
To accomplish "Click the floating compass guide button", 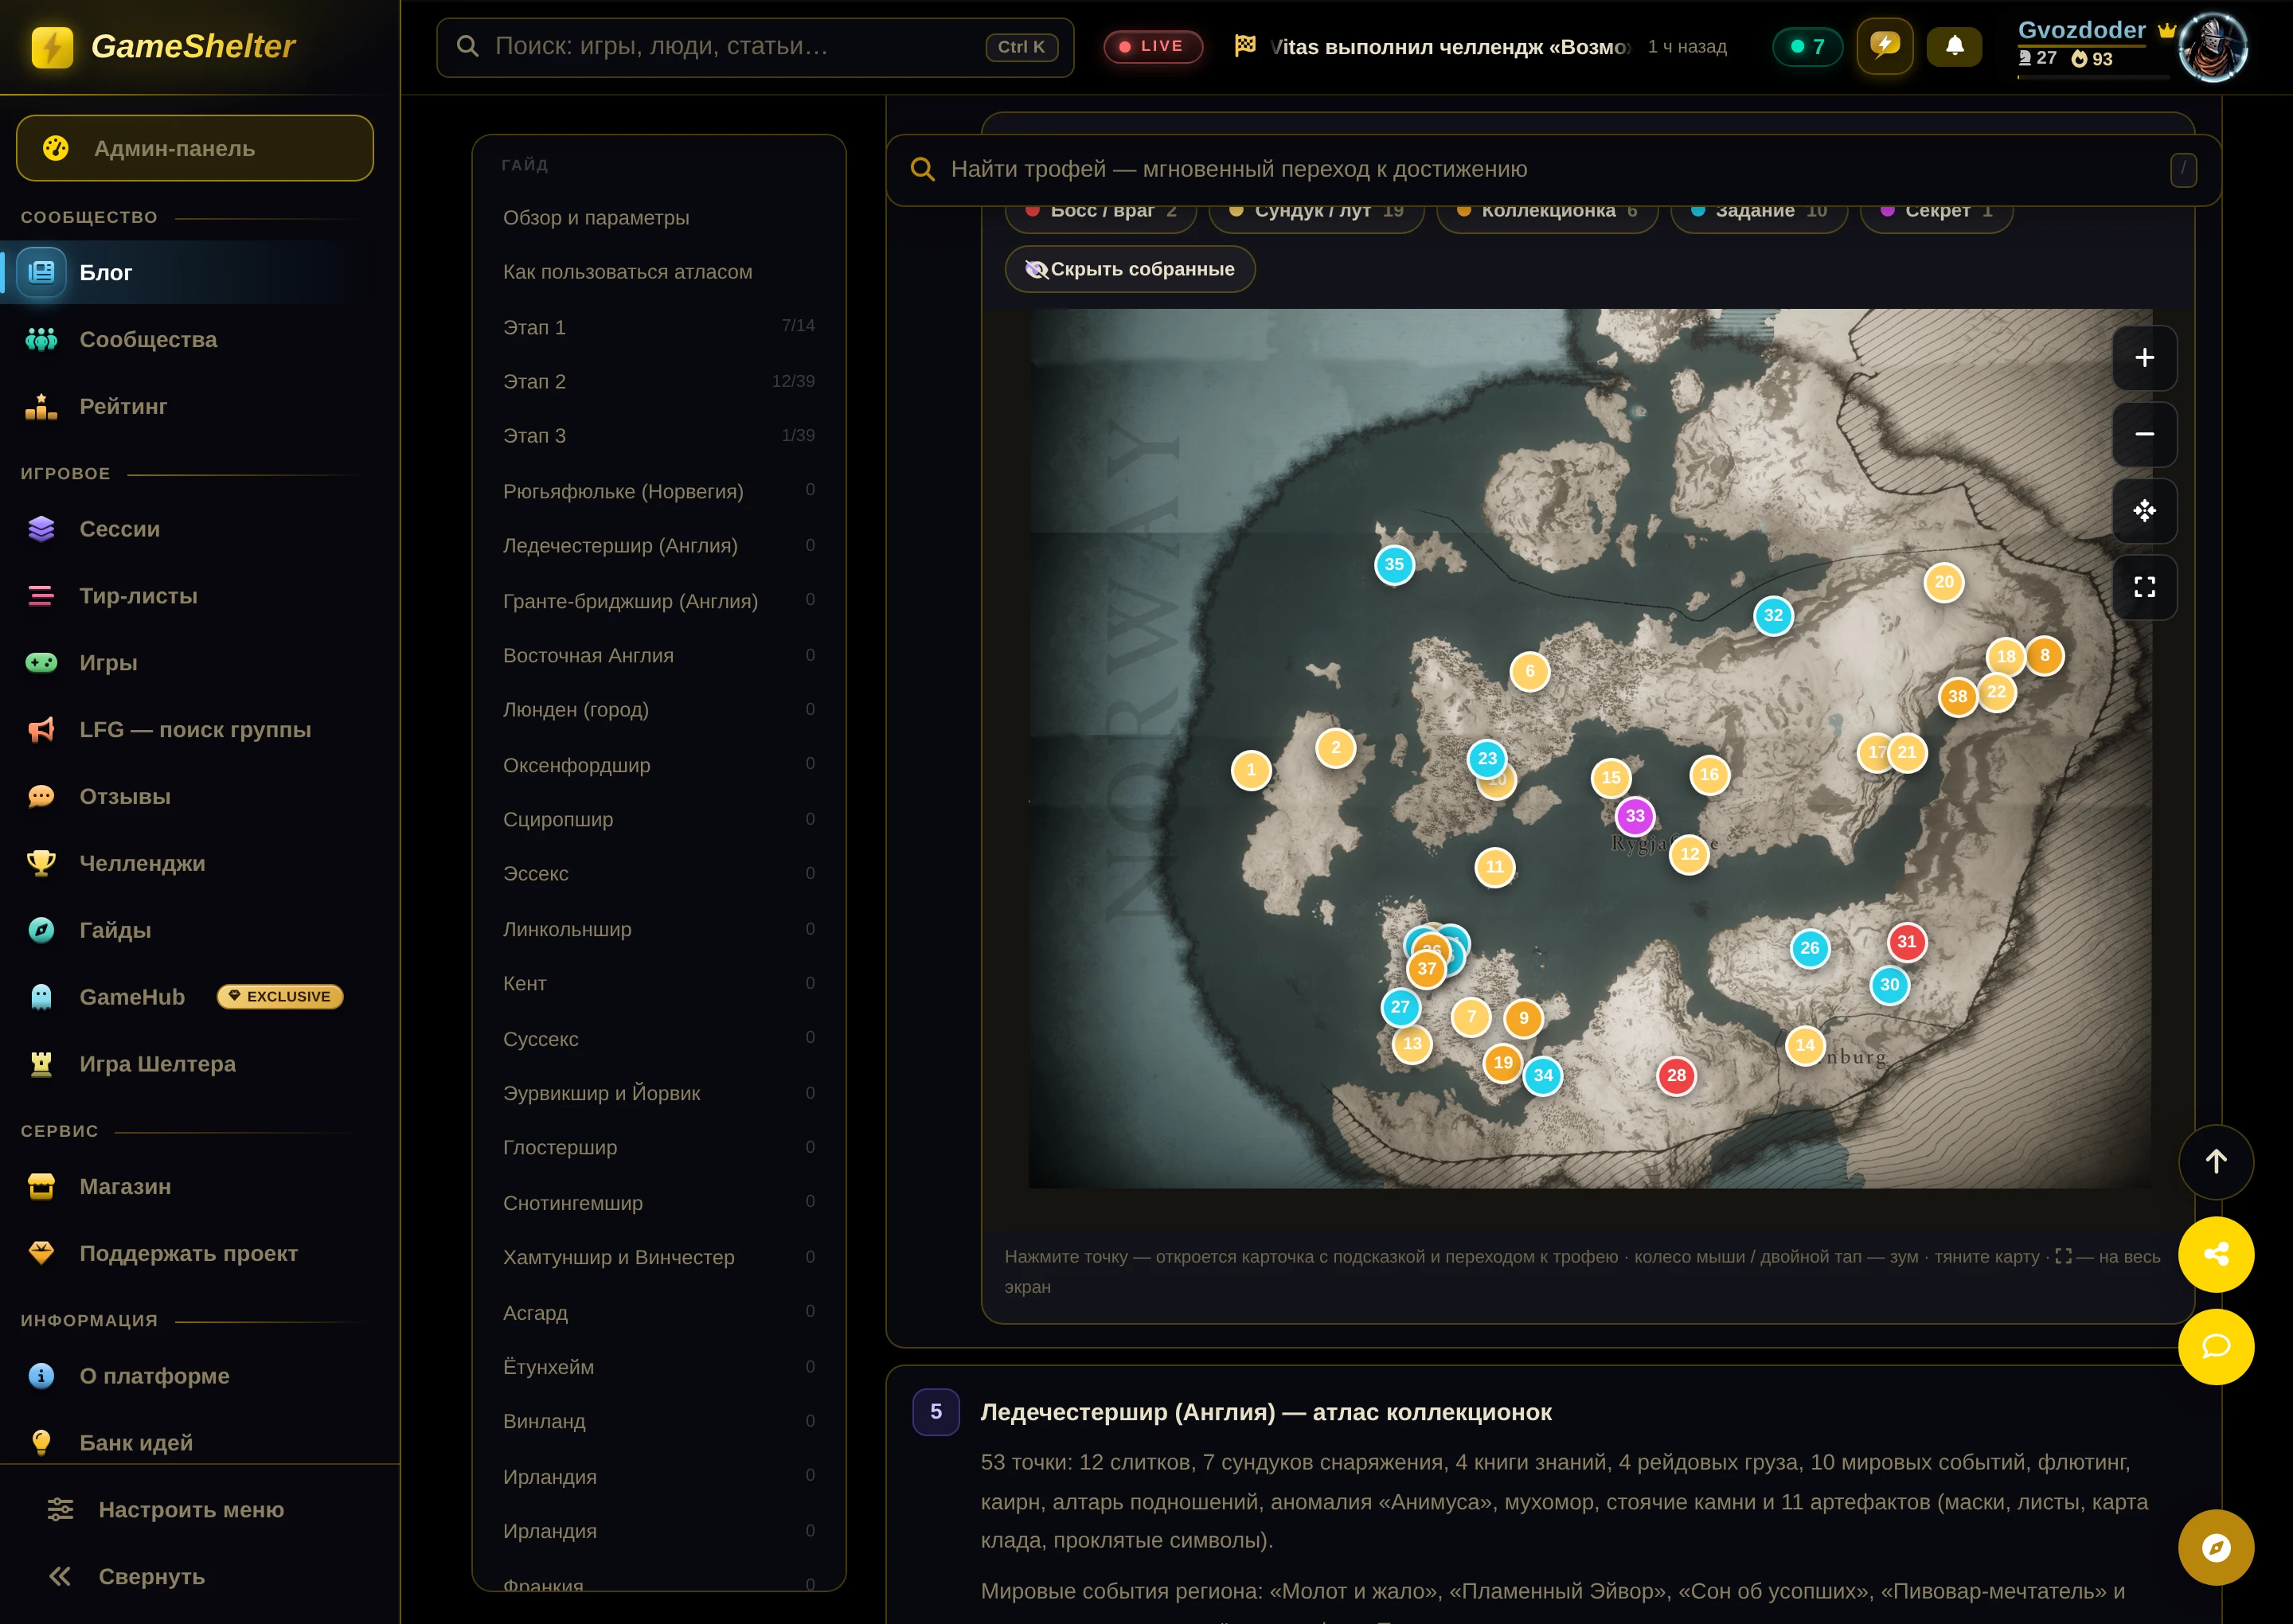I will (x=2216, y=1548).
